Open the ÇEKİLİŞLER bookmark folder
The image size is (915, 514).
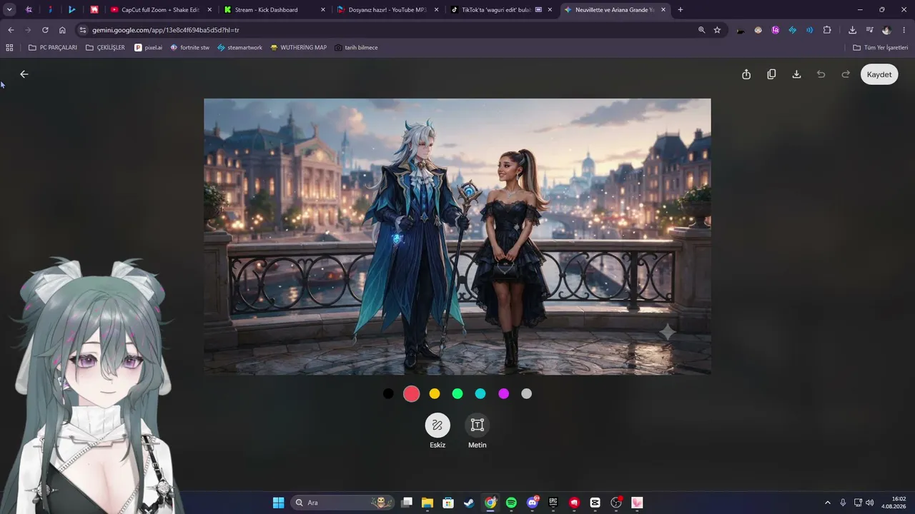tap(105, 48)
